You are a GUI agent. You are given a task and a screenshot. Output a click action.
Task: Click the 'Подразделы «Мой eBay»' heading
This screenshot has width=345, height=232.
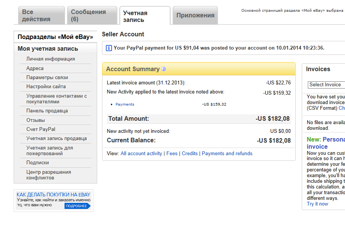coord(55,37)
